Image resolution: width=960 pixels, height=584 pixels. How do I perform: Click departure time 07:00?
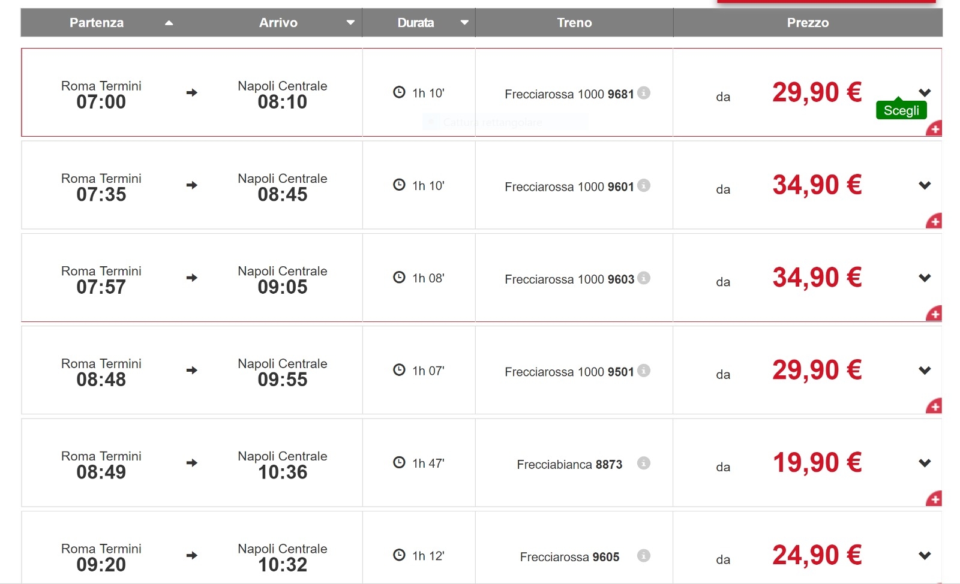101,102
